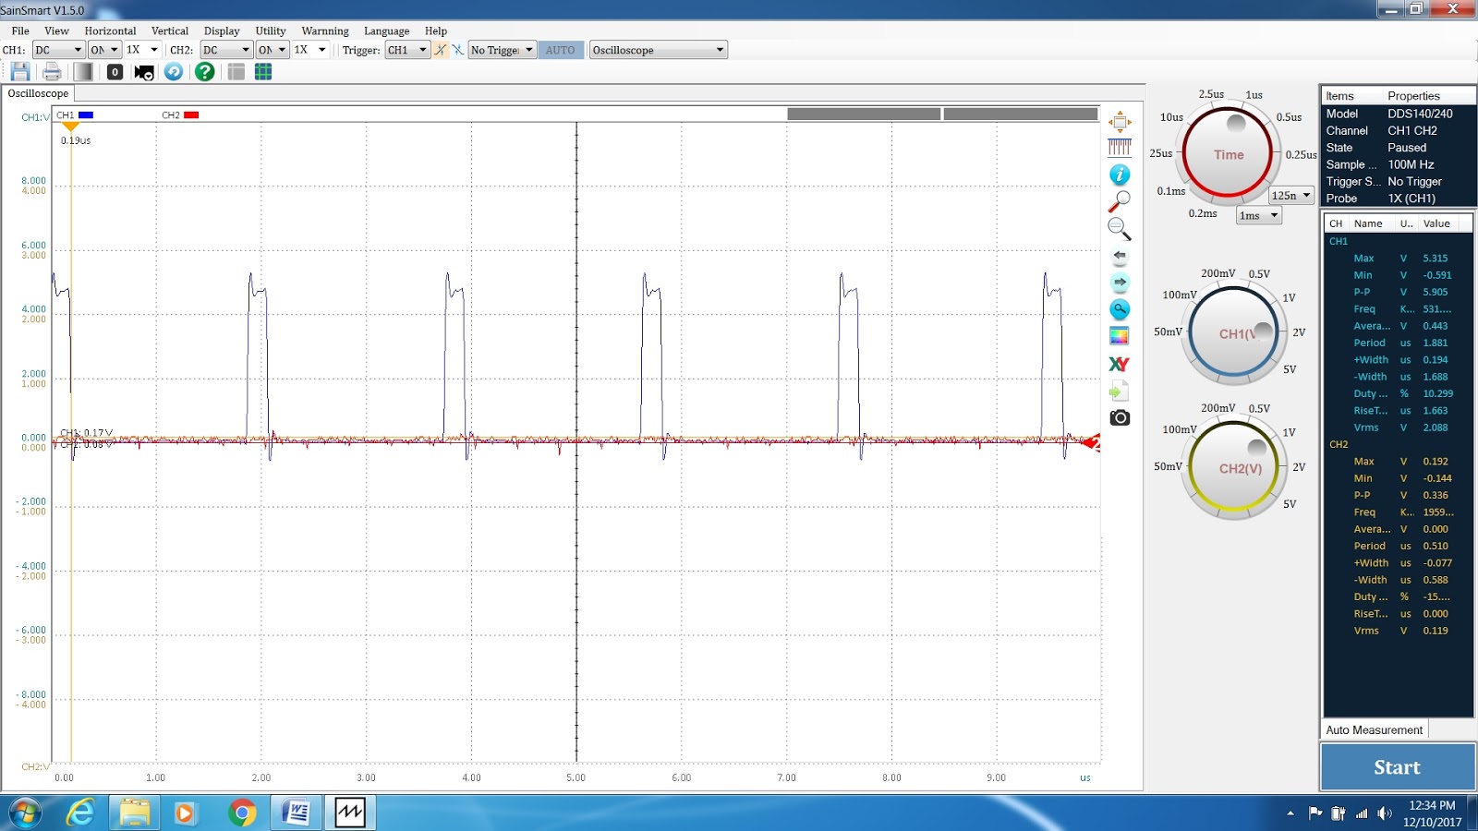Open the Warnning menu
Screen dimensions: 1478x831
point(325,30)
